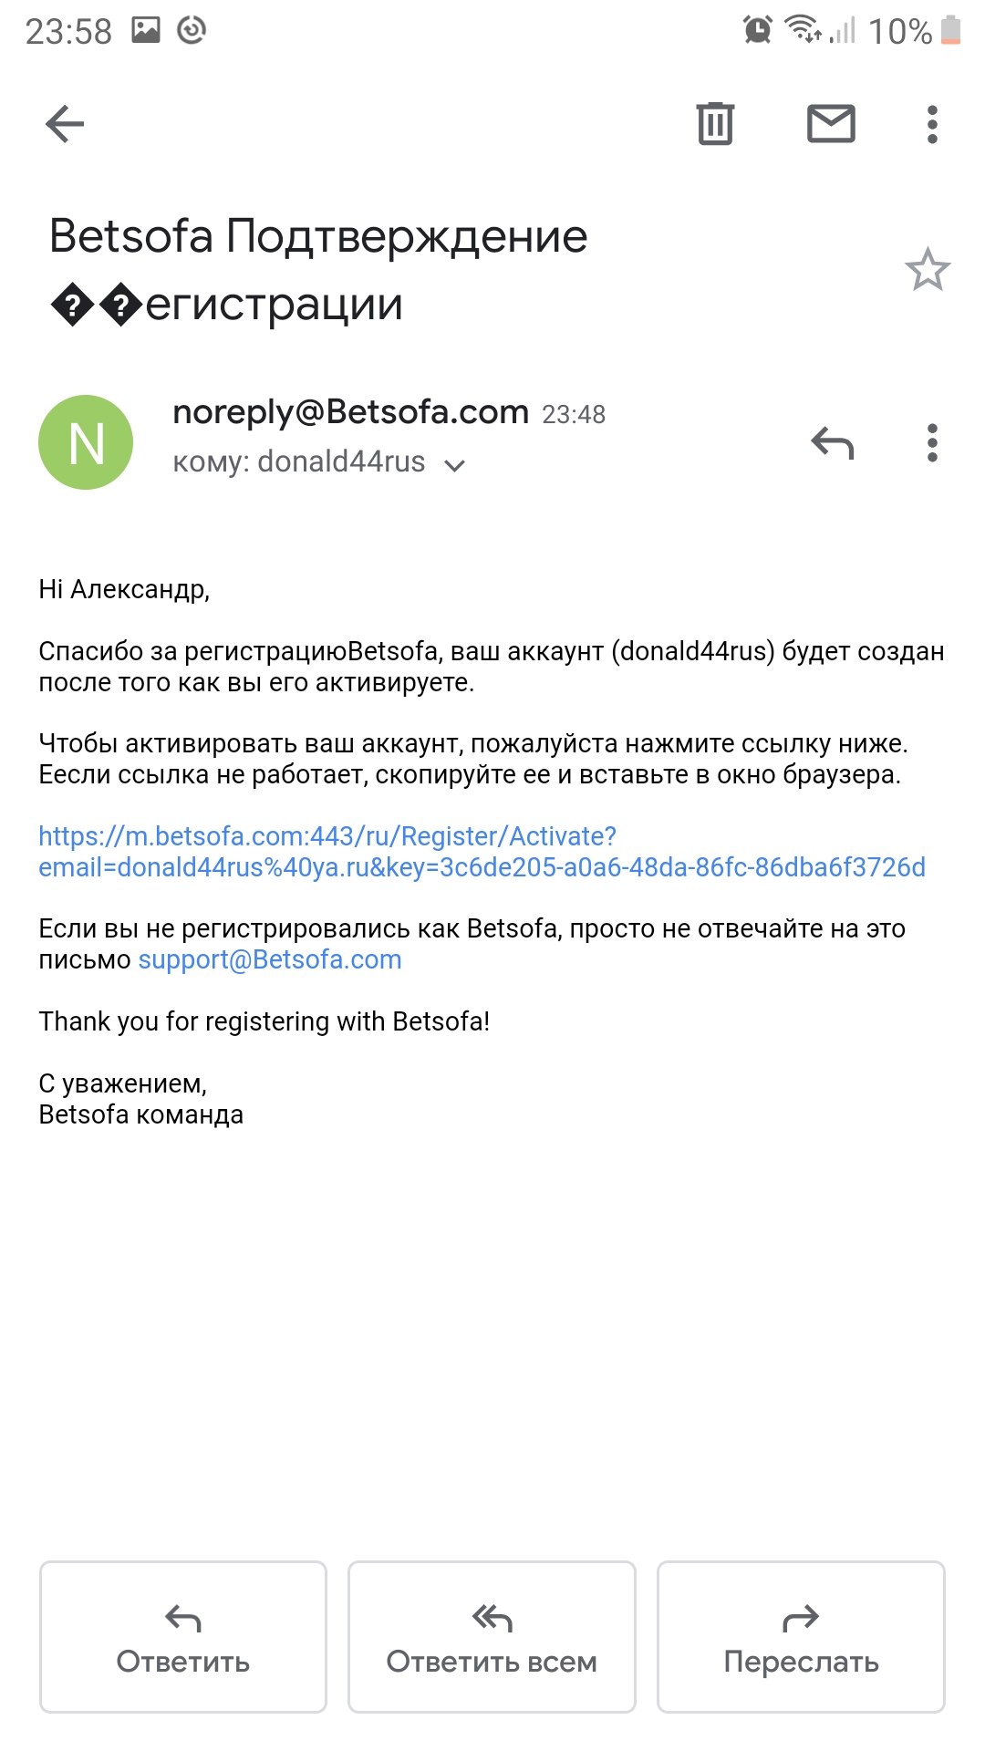Image resolution: width=985 pixels, height=1751 pixels.
Task: Tap sender noreply@Betsofa.com name
Action: pyautogui.click(x=350, y=412)
